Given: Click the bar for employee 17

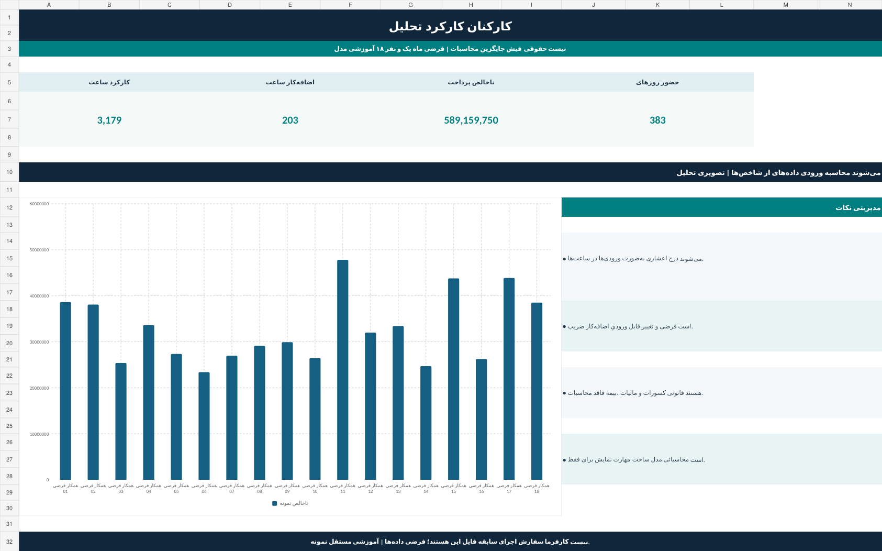Looking at the screenshot, I should click(509, 379).
